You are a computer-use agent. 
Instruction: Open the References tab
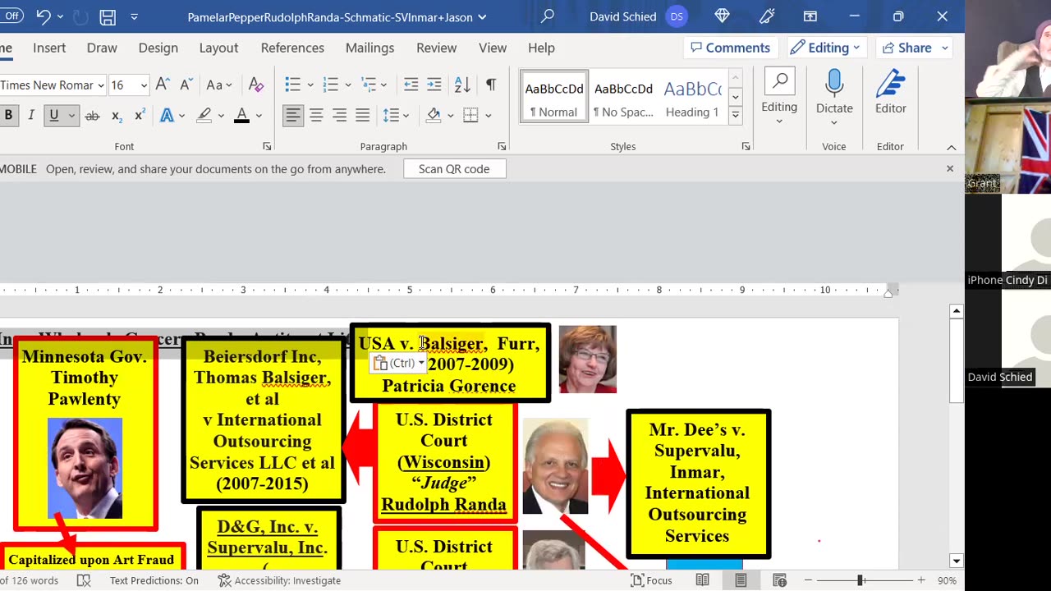coord(292,48)
